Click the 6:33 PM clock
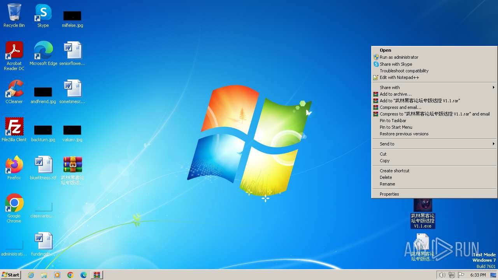This screenshot has height=280, width=498. (478, 275)
